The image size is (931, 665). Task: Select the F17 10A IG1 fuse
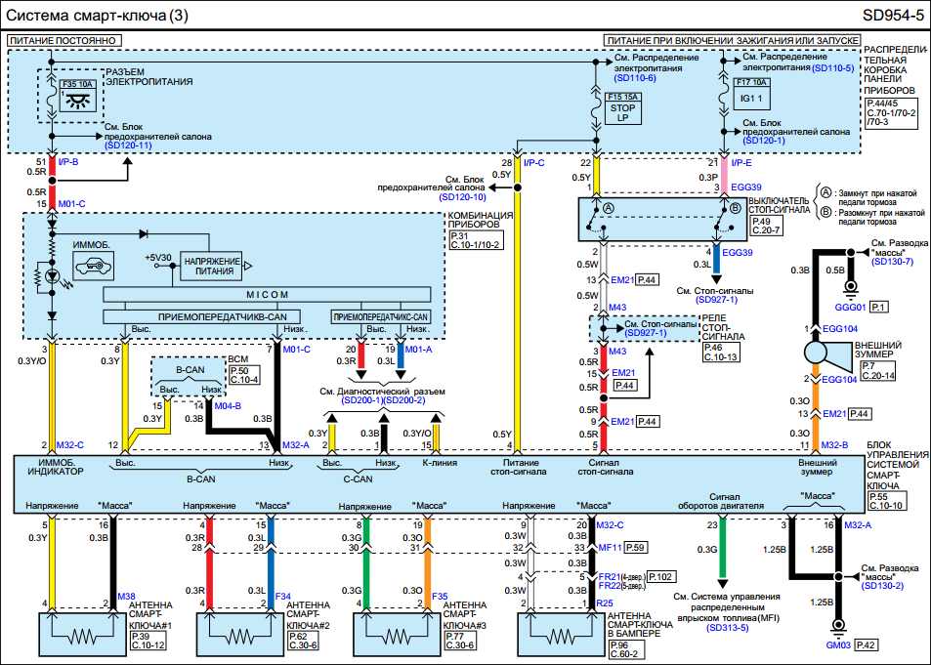[x=751, y=97]
